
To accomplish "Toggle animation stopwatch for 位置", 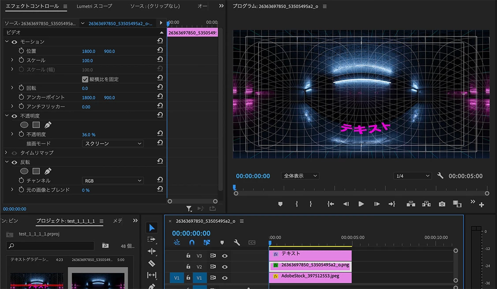I will (x=21, y=51).
